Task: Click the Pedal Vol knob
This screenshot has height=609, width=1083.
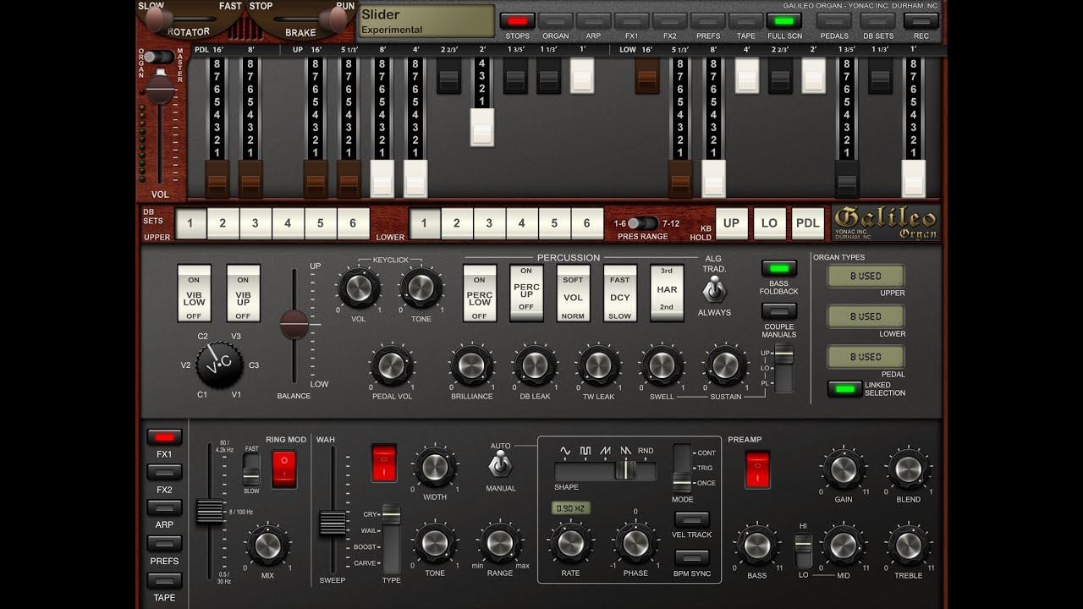Action: coord(392,366)
